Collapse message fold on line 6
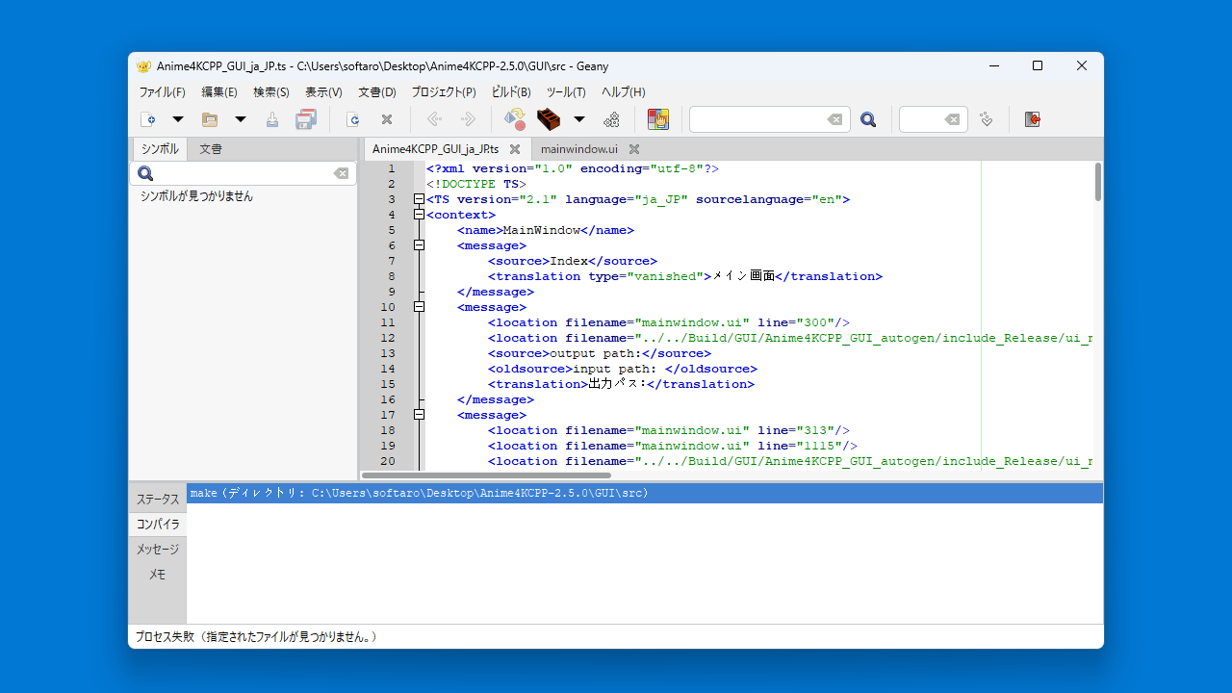The height and width of the screenshot is (693, 1232). (x=419, y=245)
